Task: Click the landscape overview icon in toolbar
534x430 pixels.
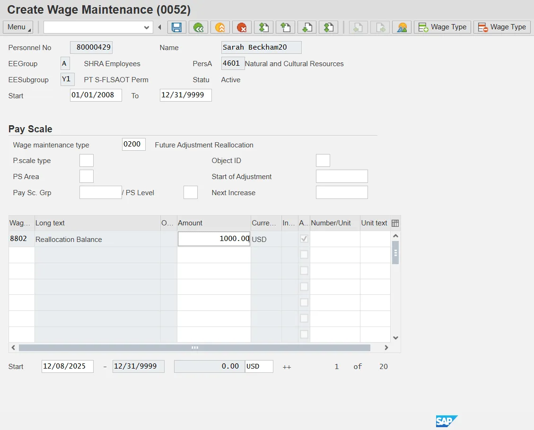Action: (x=402, y=27)
